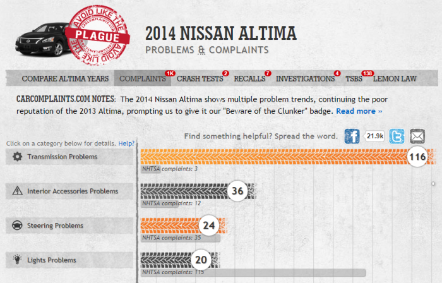Open the Compare Altima Years tab

click(x=65, y=79)
